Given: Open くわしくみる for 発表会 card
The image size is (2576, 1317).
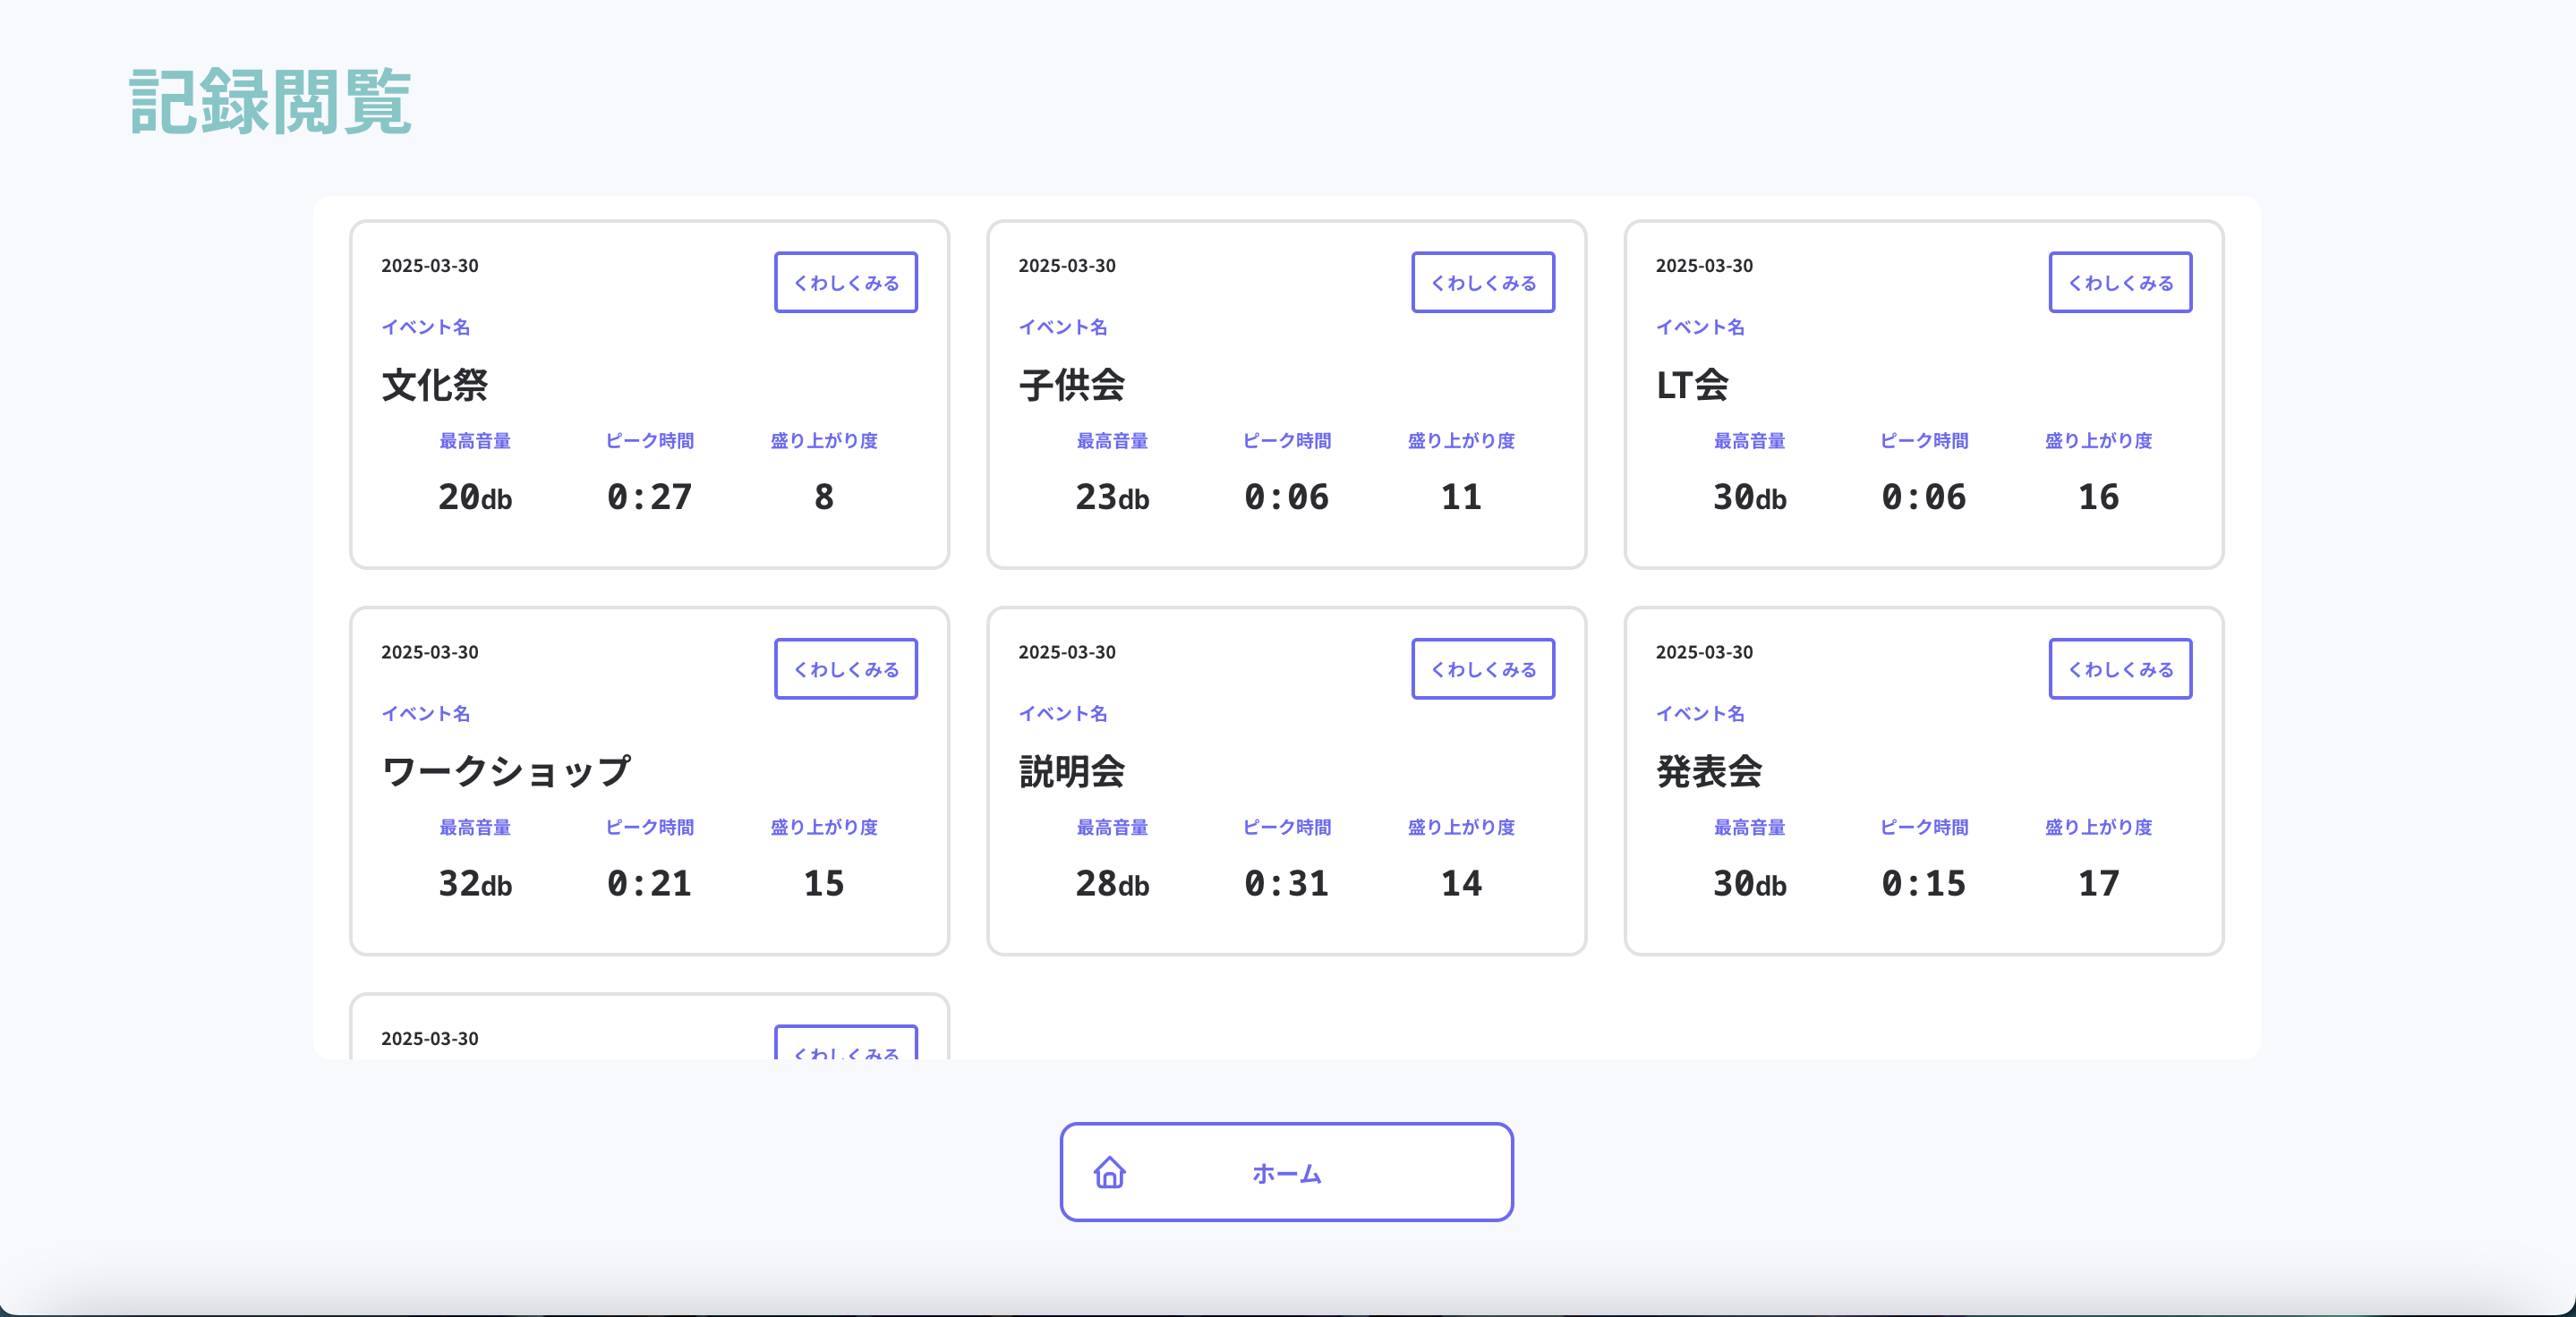Looking at the screenshot, I should pyautogui.click(x=2120, y=669).
